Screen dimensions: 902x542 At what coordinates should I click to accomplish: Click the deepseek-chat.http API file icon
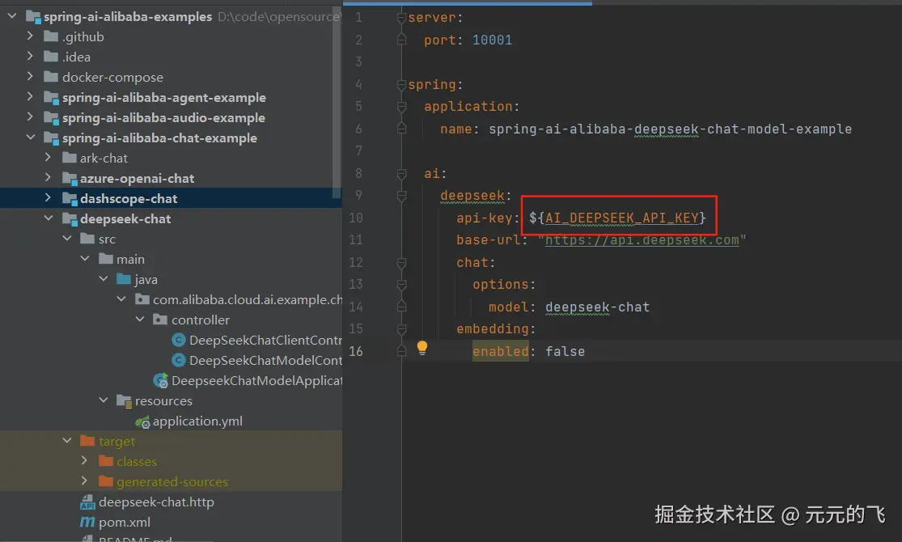(87, 502)
